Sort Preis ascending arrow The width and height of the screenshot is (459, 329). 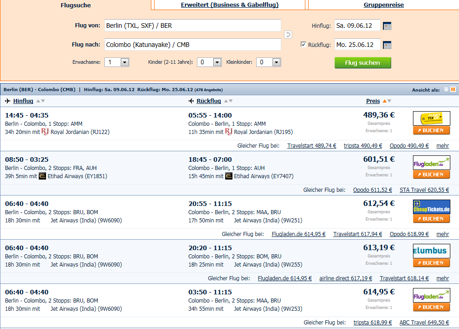[385, 101]
